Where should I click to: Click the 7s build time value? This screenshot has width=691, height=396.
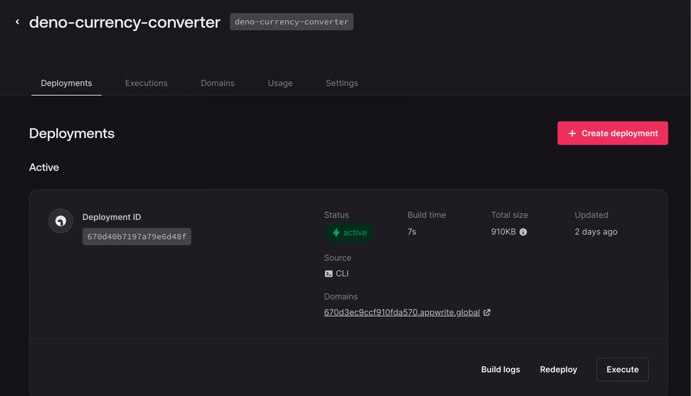tap(412, 232)
